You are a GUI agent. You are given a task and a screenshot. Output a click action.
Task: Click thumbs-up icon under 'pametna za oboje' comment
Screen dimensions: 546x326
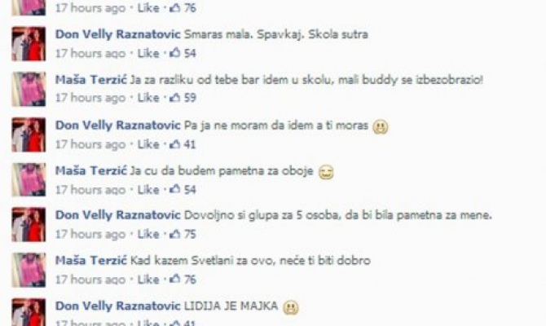pyautogui.click(x=175, y=189)
